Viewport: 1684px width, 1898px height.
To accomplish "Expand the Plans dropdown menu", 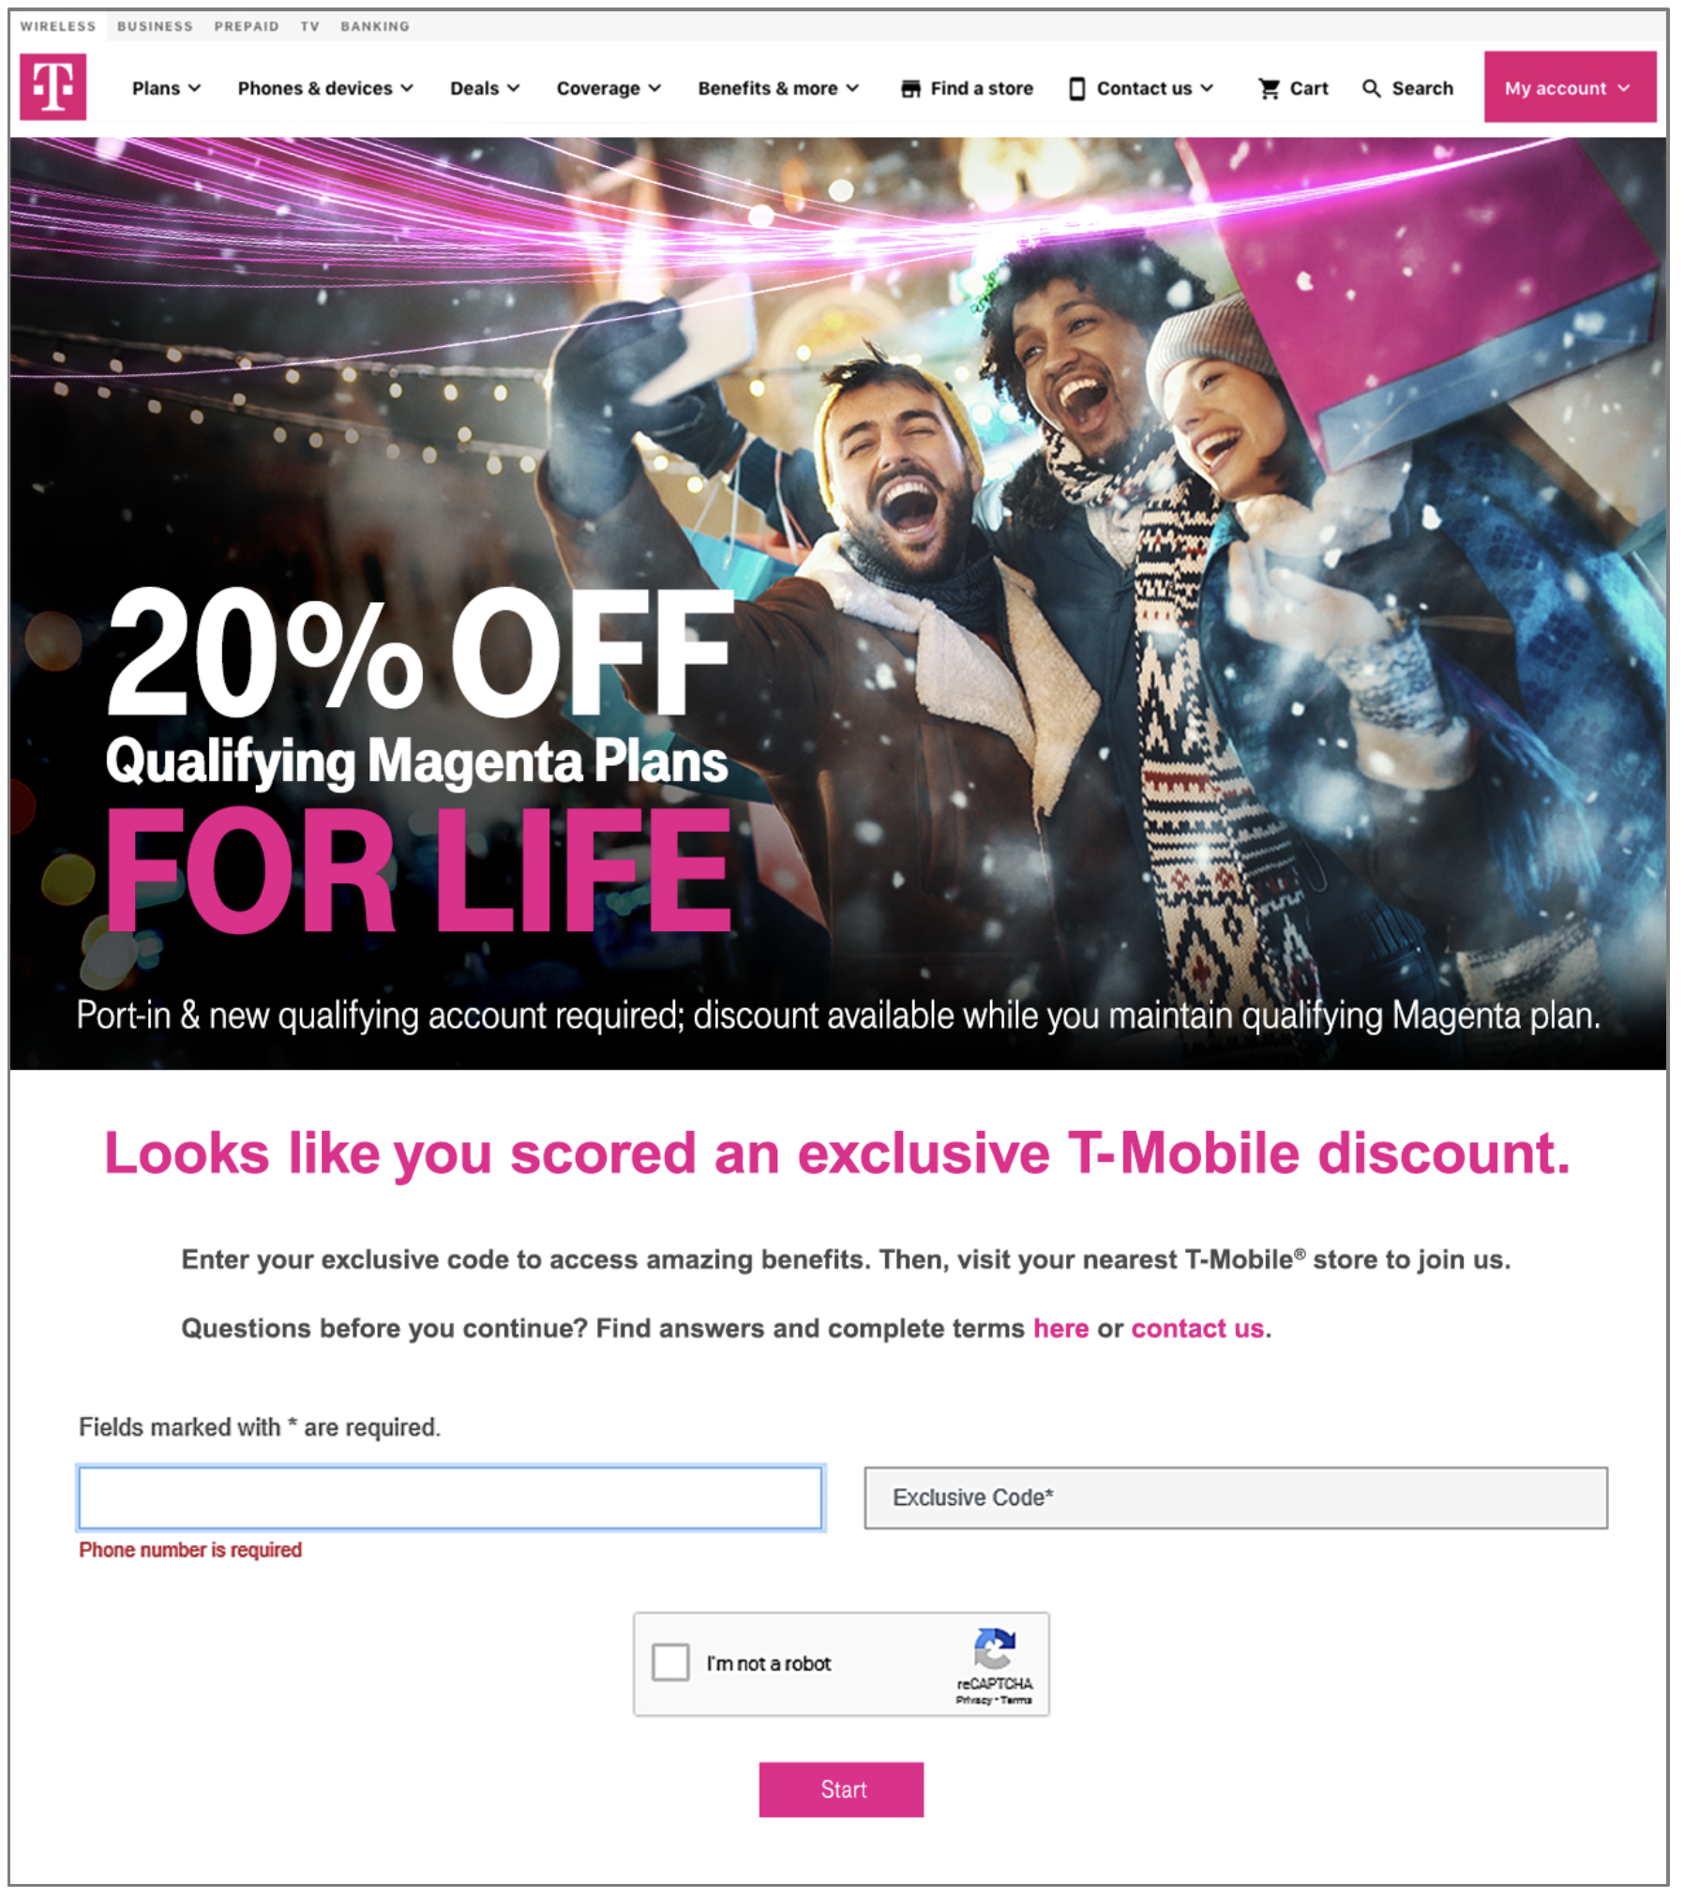I will [x=166, y=88].
